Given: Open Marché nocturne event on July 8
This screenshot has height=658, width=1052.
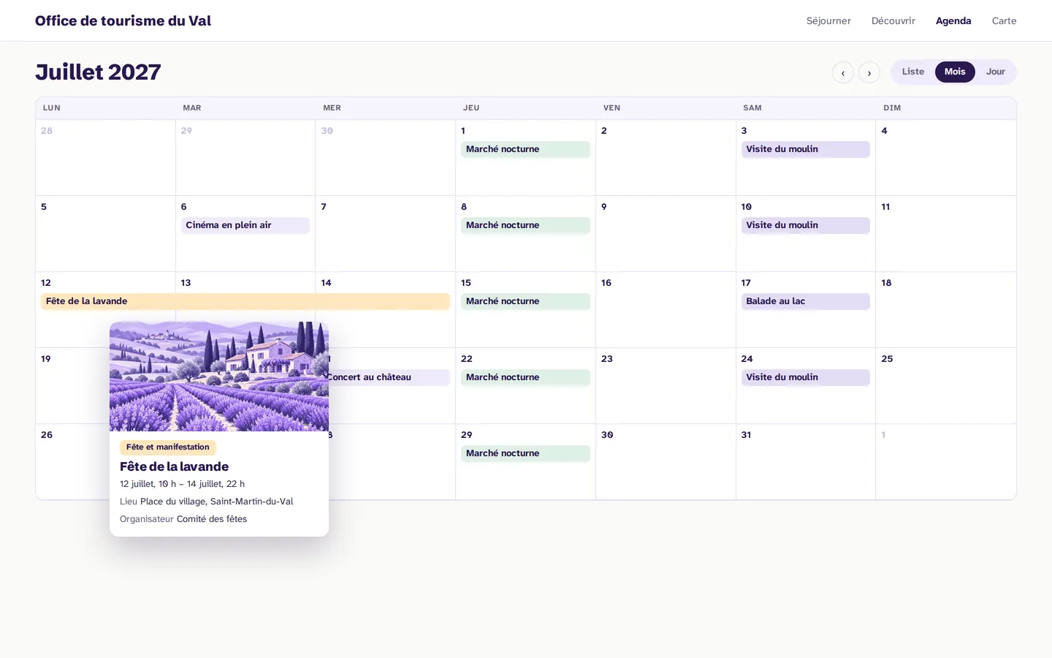Looking at the screenshot, I should [x=525, y=225].
